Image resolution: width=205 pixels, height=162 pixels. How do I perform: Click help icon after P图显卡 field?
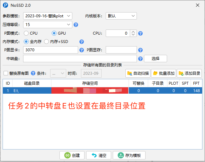82,50
